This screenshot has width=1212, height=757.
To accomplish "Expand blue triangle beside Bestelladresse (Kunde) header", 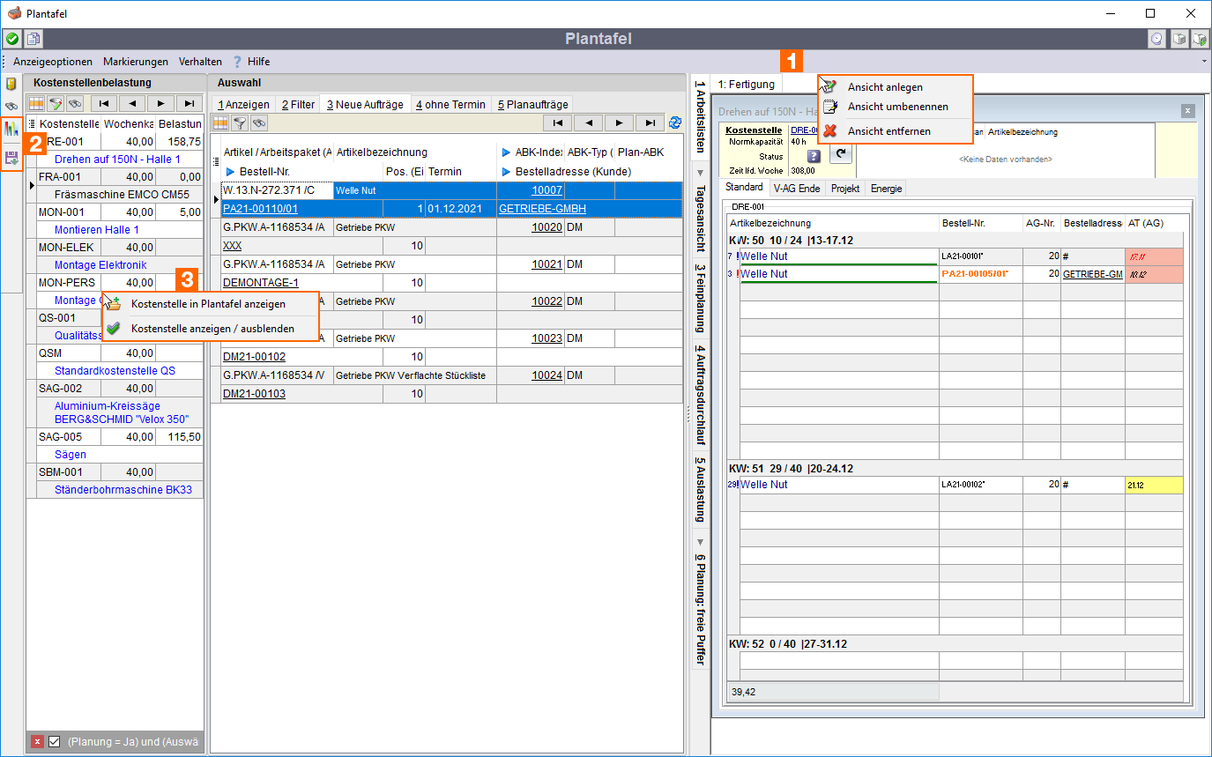I will (x=506, y=171).
